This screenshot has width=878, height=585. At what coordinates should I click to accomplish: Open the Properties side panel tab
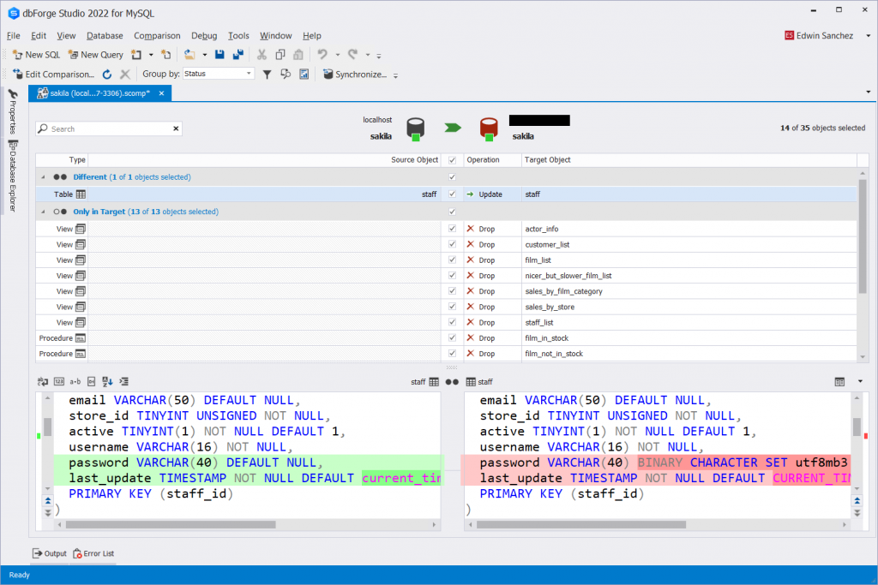12,112
